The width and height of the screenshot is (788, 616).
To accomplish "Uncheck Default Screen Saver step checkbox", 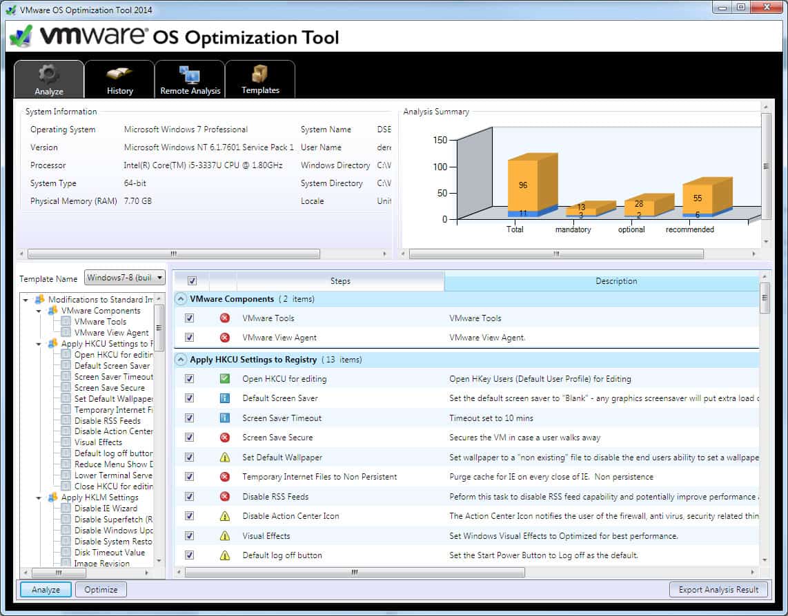I will [x=190, y=398].
